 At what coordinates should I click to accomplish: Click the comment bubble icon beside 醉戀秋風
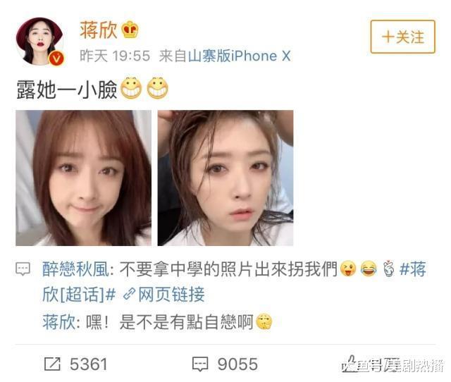23,269
